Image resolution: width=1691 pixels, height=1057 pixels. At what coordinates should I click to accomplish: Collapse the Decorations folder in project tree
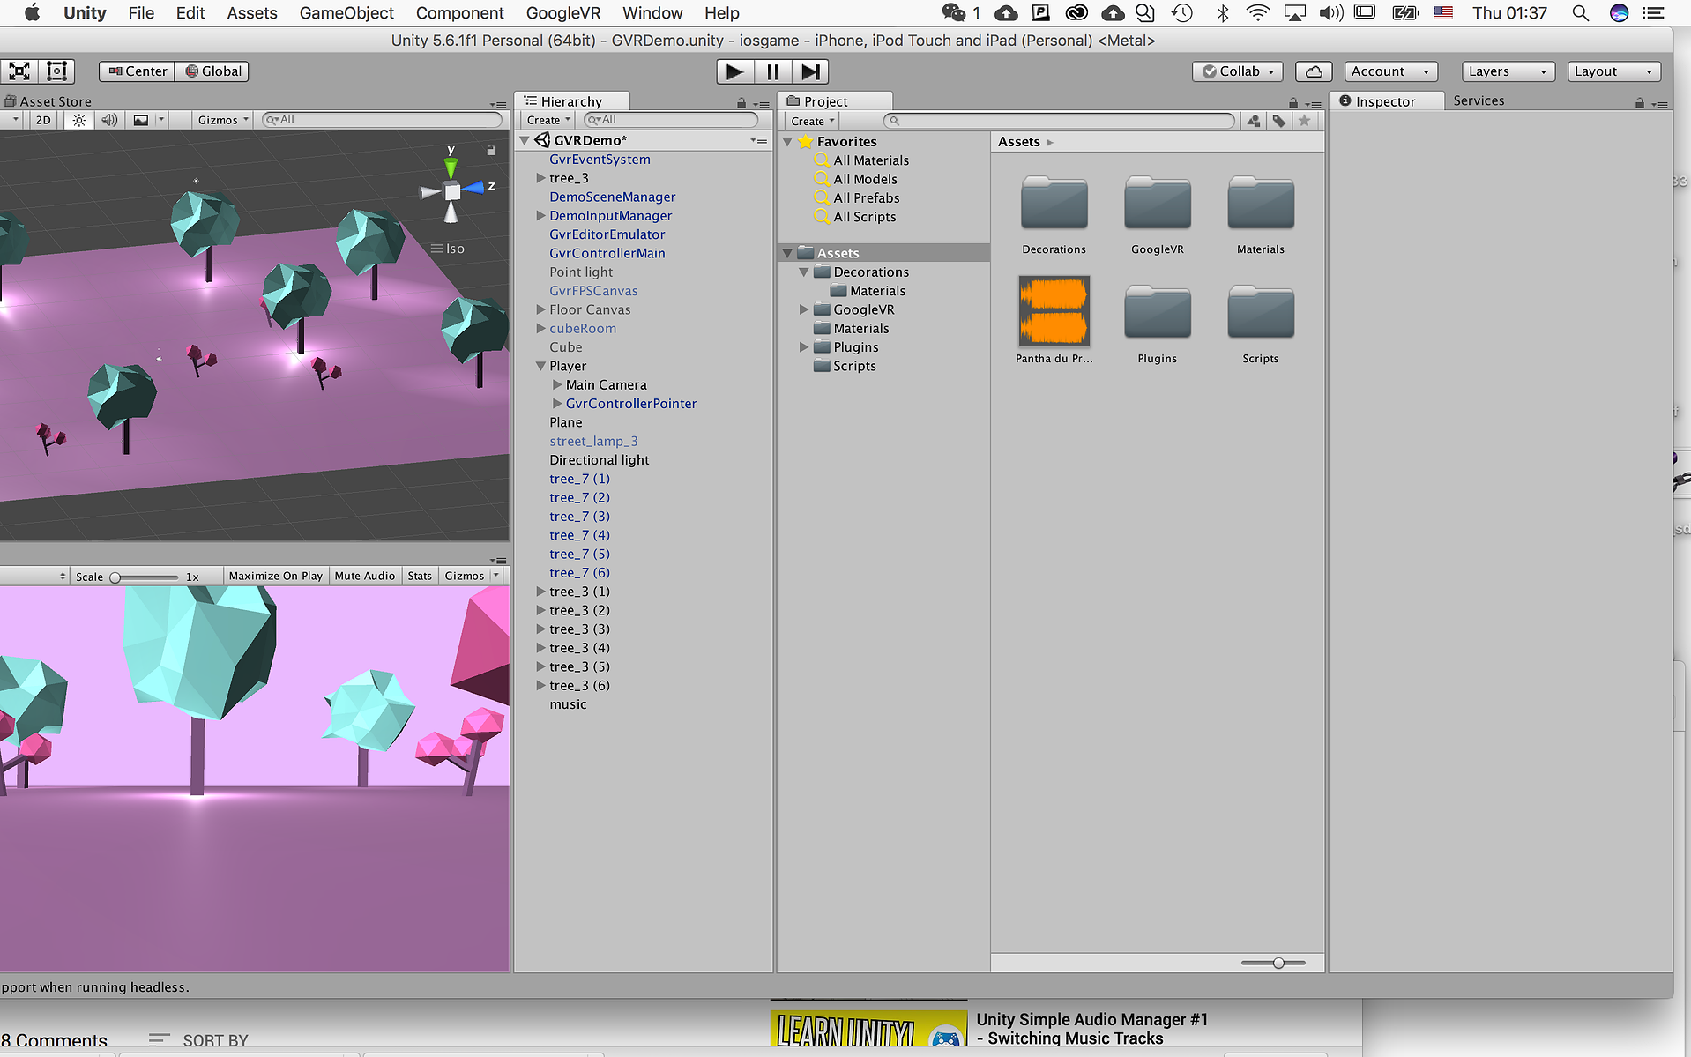point(803,272)
